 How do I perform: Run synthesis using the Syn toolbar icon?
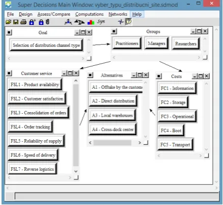coord(101,22)
